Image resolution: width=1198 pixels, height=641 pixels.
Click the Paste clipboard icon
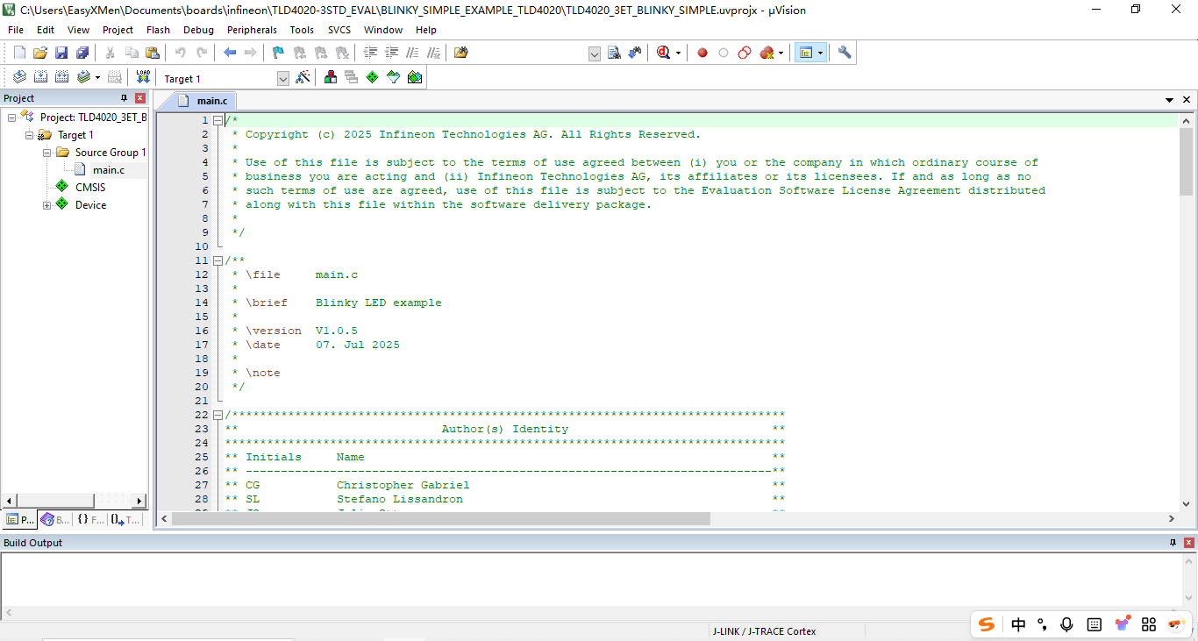[153, 53]
